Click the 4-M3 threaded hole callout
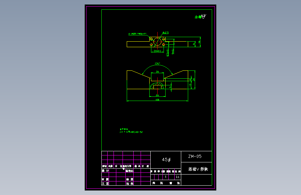 [x=137, y=34]
